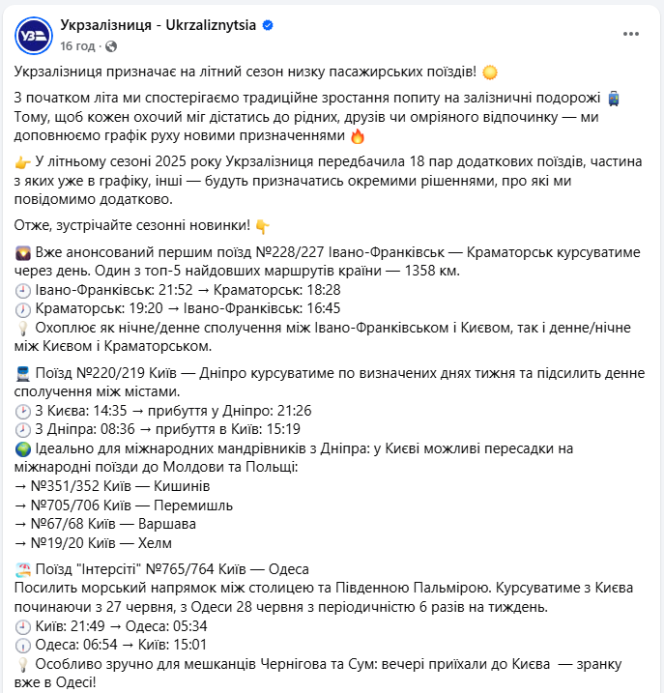Click the globe public-audience icon near the timestamp

coord(110,45)
